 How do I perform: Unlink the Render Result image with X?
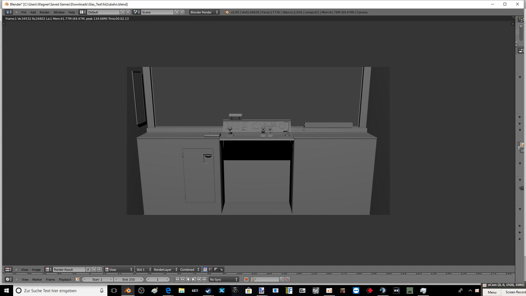pos(99,270)
